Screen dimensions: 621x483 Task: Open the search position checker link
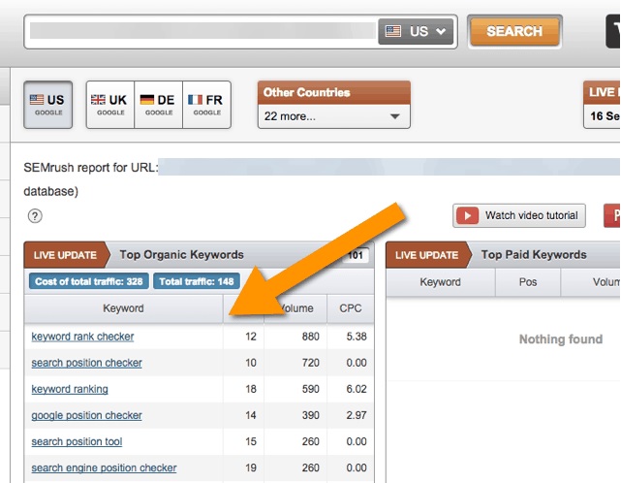(86, 363)
